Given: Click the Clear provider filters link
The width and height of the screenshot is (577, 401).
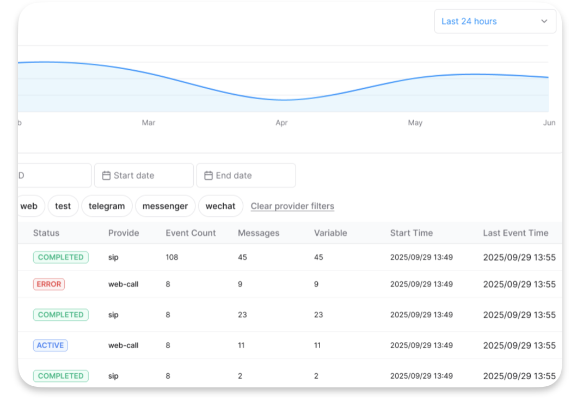Looking at the screenshot, I should click(292, 206).
